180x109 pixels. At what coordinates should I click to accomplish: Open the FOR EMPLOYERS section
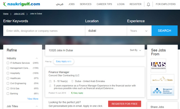(166, 4)
